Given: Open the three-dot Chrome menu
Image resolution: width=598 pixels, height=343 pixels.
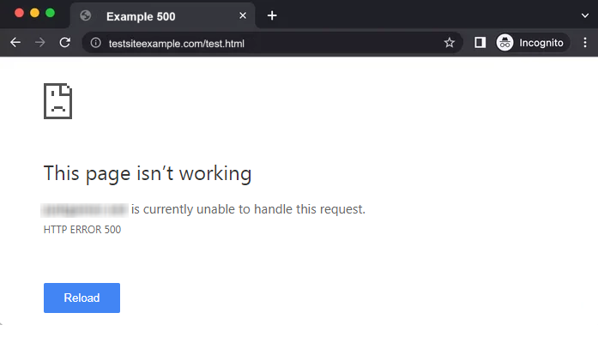Looking at the screenshot, I should click(584, 43).
